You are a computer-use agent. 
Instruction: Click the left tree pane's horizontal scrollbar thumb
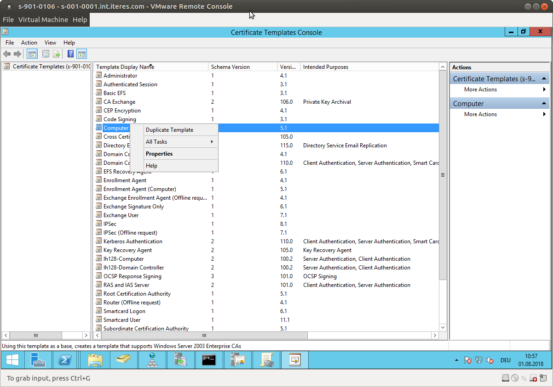pos(36,336)
